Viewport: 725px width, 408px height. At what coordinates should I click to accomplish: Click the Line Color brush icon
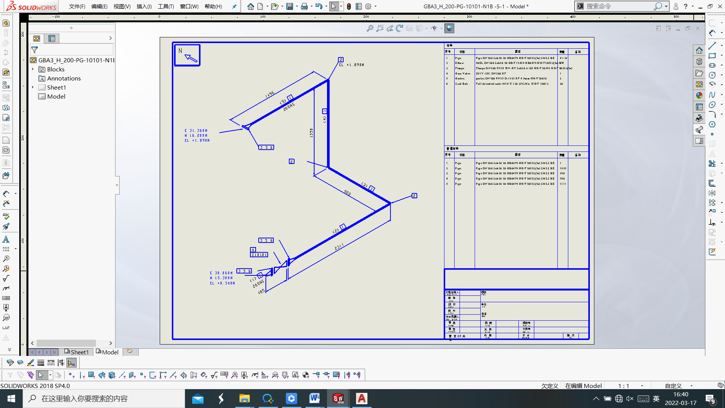[31, 363]
